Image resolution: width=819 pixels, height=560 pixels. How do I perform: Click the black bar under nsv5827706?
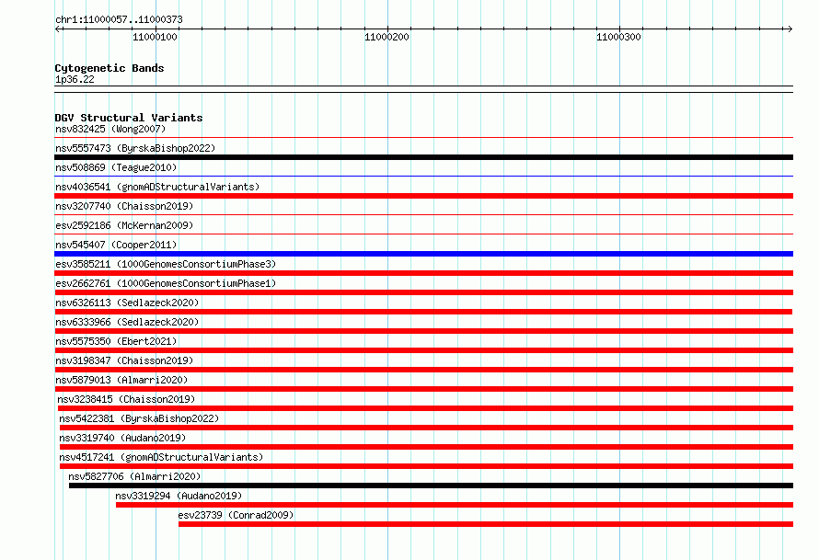431,486
